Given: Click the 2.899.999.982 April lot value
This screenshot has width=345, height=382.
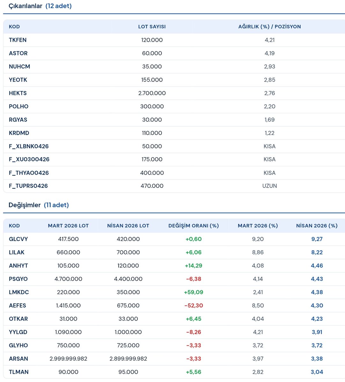Looking at the screenshot, I should [x=128, y=359].
